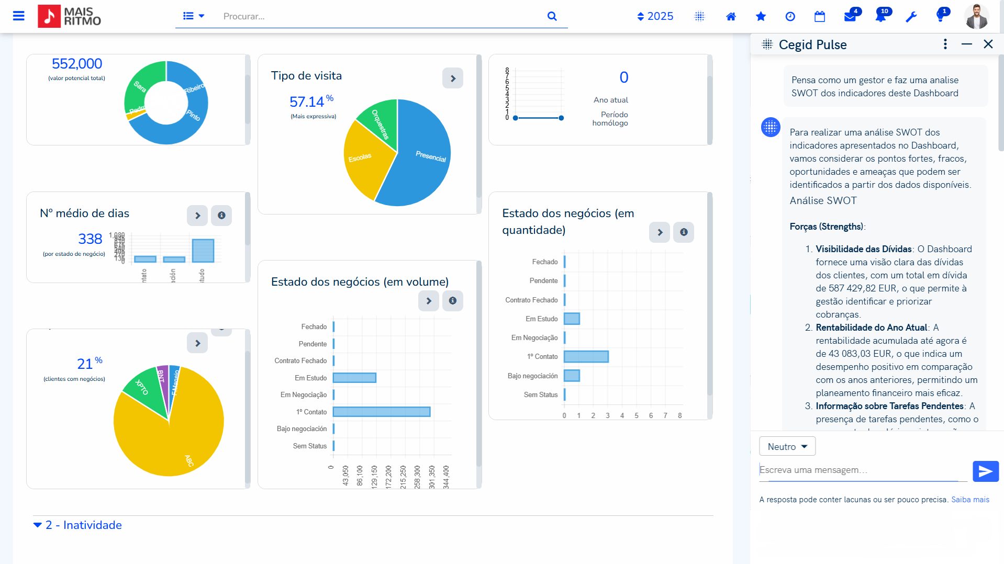1004x564 pixels.
Task: Open the hamburger main menu
Action: coord(18,16)
